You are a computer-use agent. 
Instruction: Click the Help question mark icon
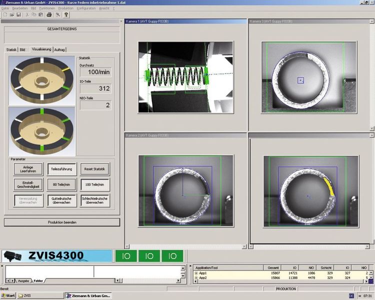(66, 14)
